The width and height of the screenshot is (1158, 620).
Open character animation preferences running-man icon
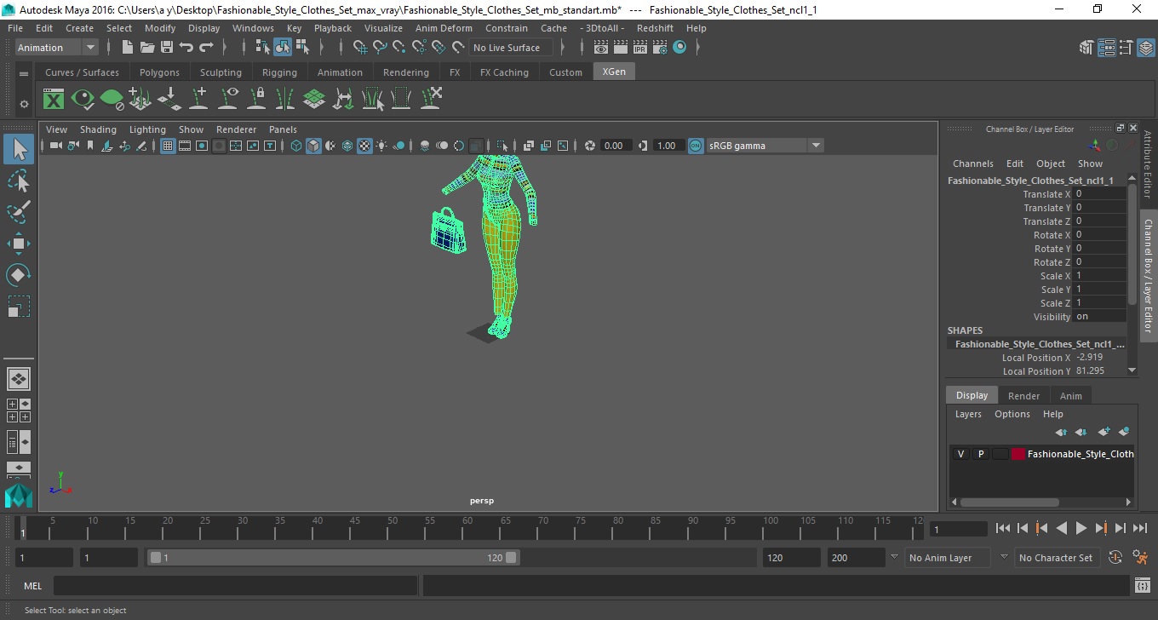pyautogui.click(x=1141, y=558)
